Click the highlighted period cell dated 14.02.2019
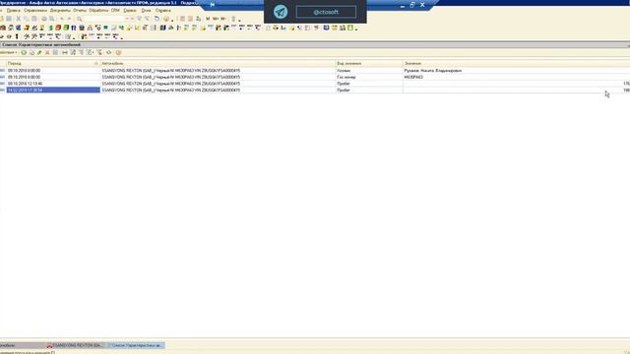 click(52, 90)
